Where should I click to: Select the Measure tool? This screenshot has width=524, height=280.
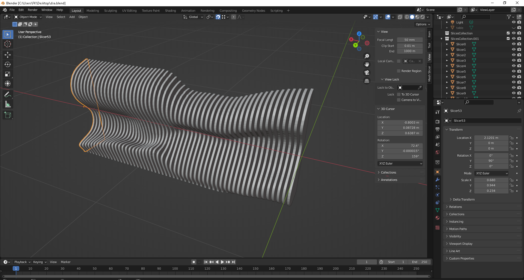click(8, 105)
